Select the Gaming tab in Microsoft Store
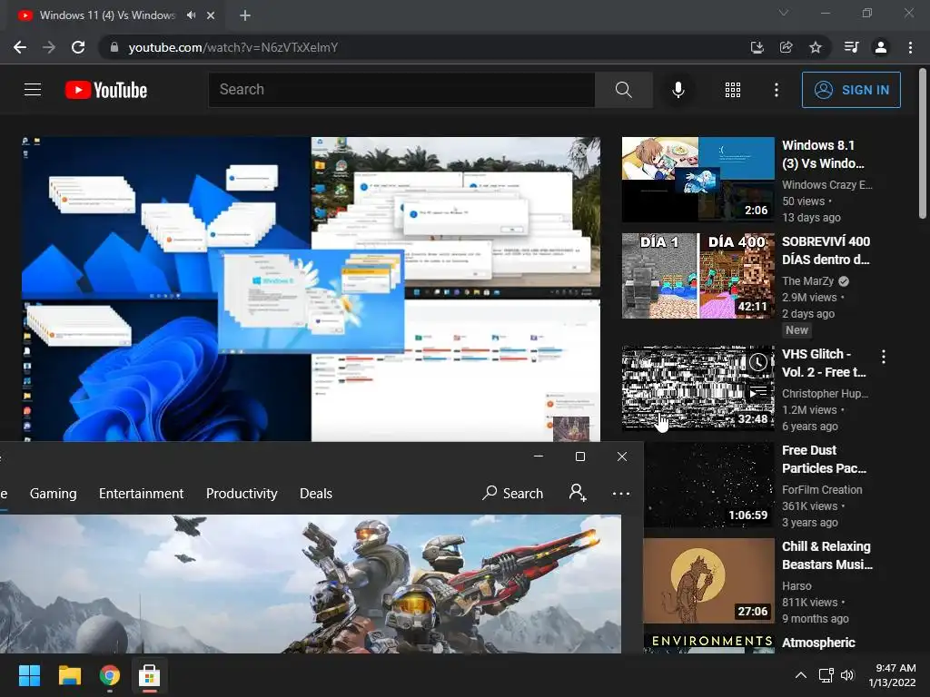Viewport: 930px width, 697px height. coord(54,493)
